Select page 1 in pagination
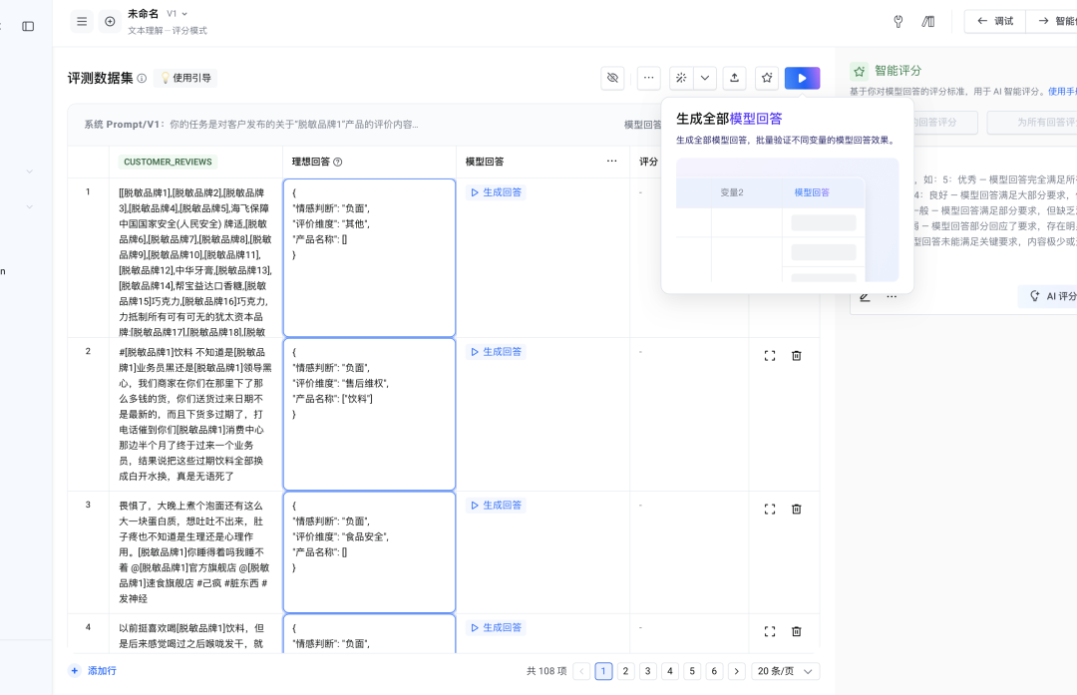The image size is (1077, 695). tap(603, 671)
